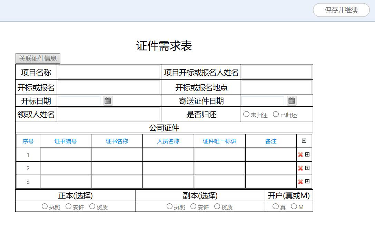The width and height of the screenshot is (375, 235).
Task: Choose 执照 under 正本(选择)
Action: click(45, 206)
